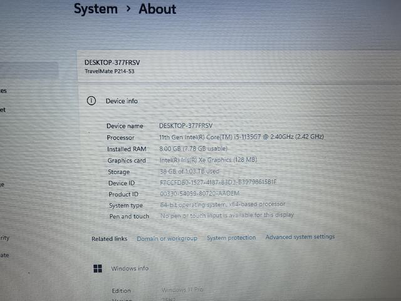Viewport: 401px width, 301px height.
Task: Click the Storage label
Action: [118, 172]
